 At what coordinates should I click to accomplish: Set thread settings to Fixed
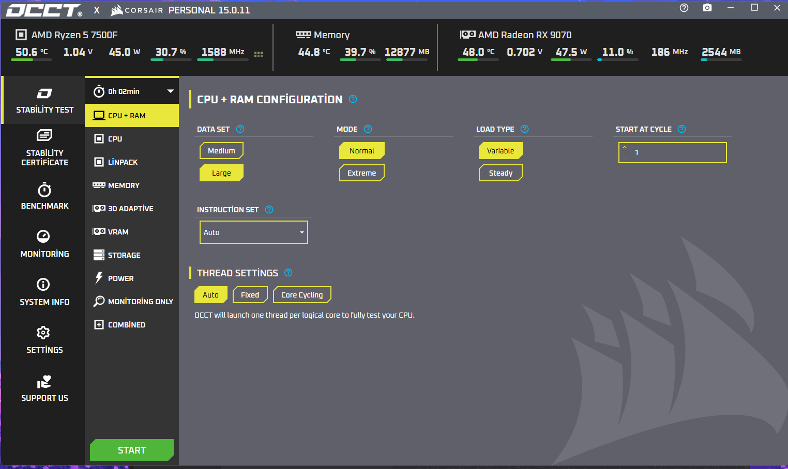click(250, 295)
